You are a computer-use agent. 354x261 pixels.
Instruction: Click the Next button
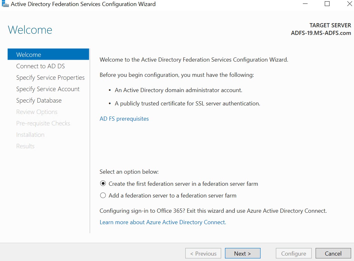point(243,253)
